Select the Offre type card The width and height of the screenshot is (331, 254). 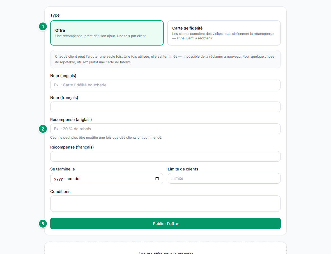[107, 33]
